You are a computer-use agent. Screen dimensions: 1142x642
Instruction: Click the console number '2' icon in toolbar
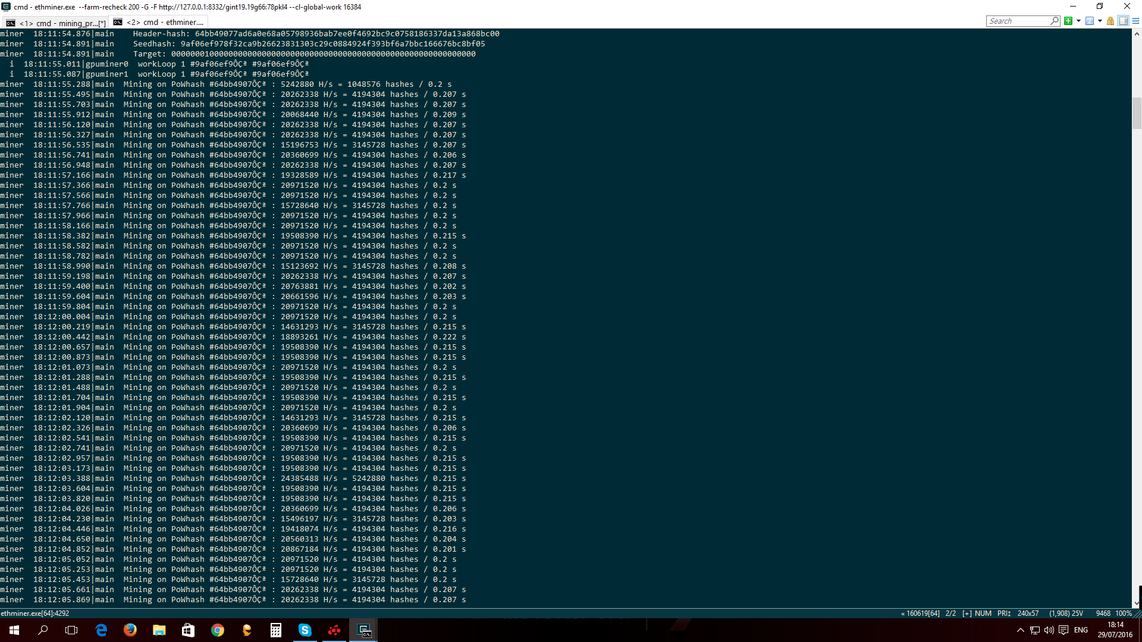pyautogui.click(x=1090, y=21)
